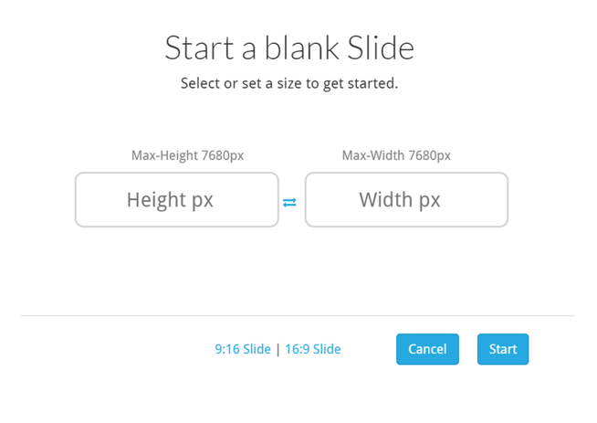Viewport: 597px width, 423px height.
Task: Select the landscape 16:9 slide size link
Action: [313, 349]
